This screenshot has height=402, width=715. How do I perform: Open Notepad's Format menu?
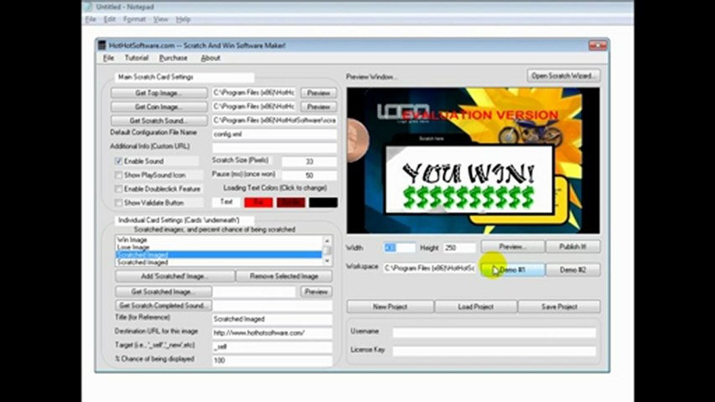point(134,19)
